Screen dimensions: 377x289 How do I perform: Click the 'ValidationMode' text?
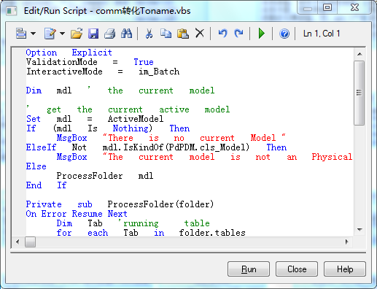point(62,62)
